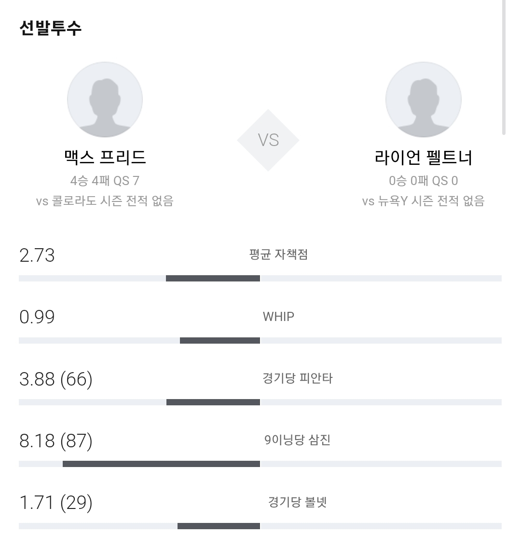Image resolution: width=521 pixels, height=548 pixels.
Task: Click the 선발투수 section heading
Action: coord(50,28)
